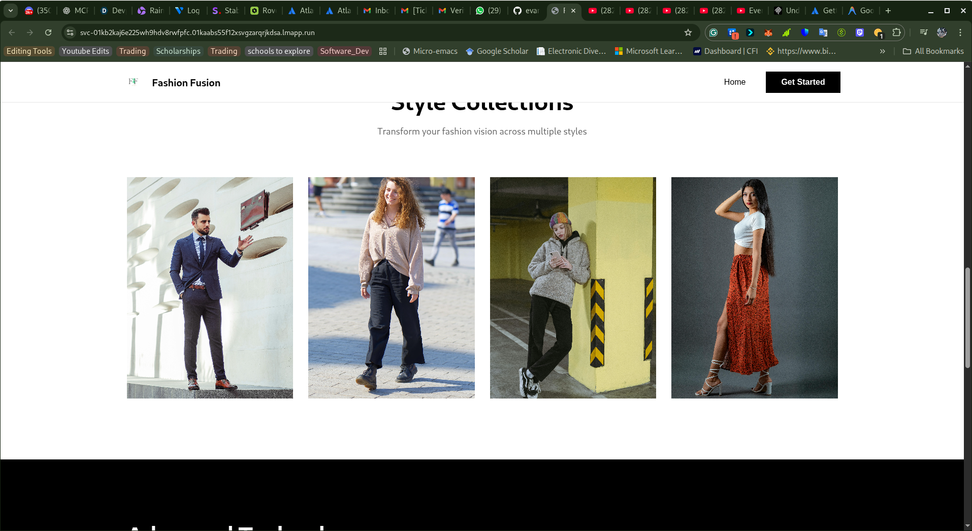Switch to the ChatGPT MCP tab
The width and height of the screenshot is (972, 531).
76,10
